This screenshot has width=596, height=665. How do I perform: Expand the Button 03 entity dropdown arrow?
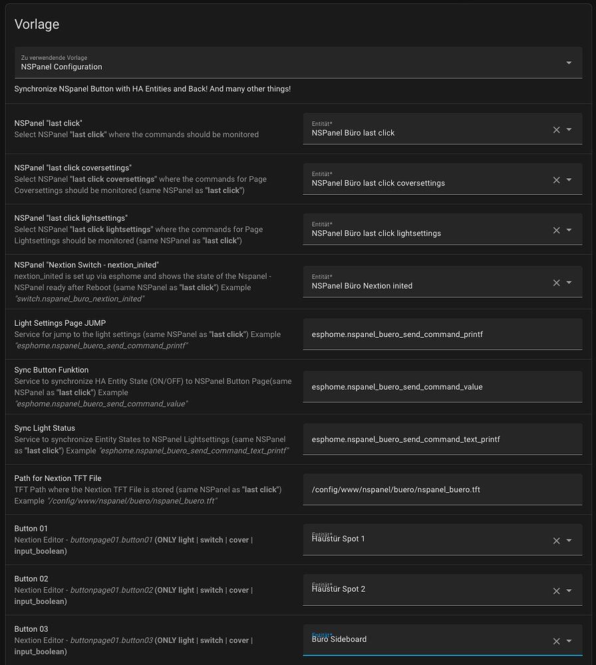[x=569, y=641]
